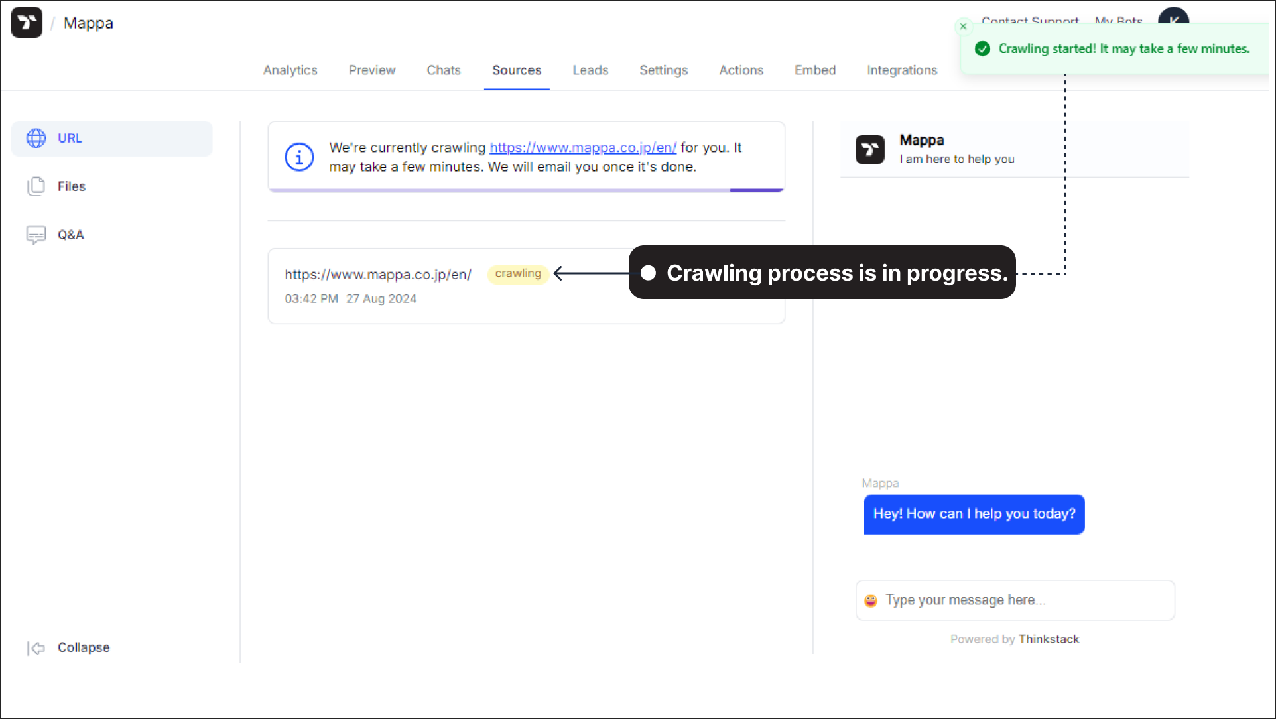The height and width of the screenshot is (719, 1276).
Task: Click the message input field
Action: click(x=1016, y=600)
